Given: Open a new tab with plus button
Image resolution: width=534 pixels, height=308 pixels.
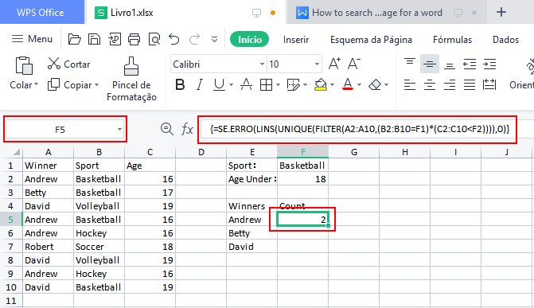Looking at the screenshot, I should click(501, 12).
